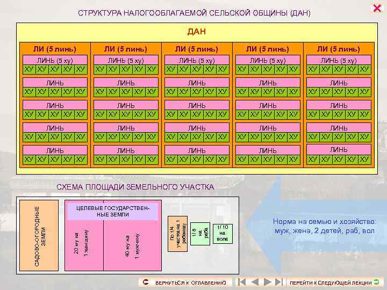Go back to the previous slide
The height and width of the screenshot is (290, 387).
[254, 281]
